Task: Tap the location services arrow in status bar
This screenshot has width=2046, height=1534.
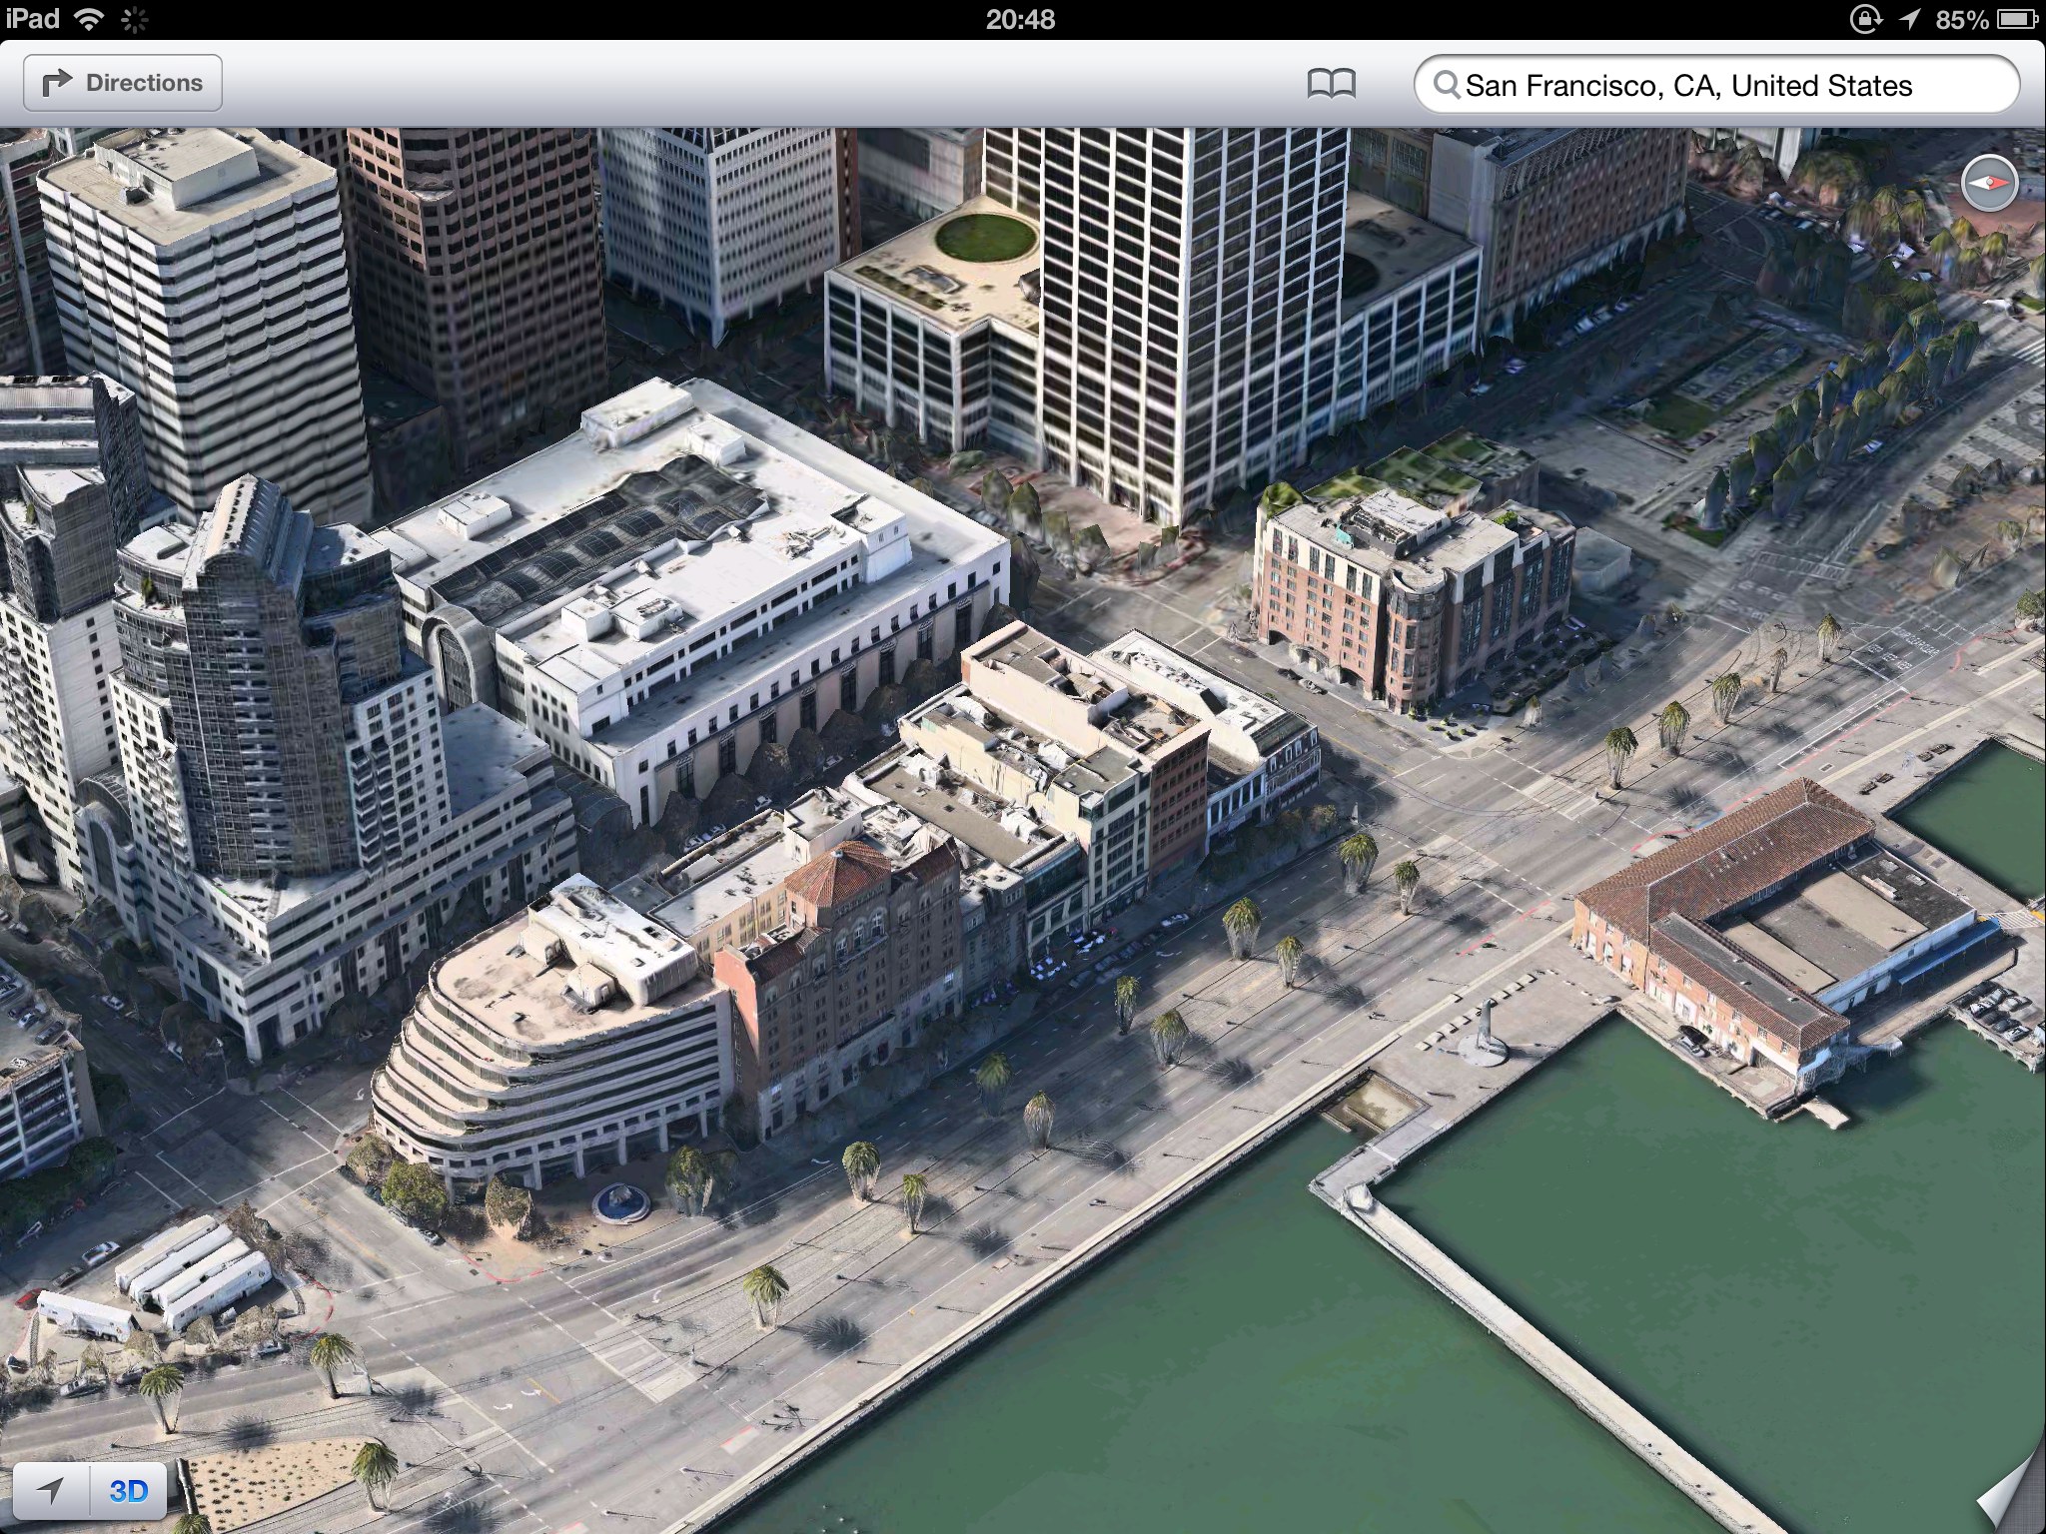Action: [1909, 19]
